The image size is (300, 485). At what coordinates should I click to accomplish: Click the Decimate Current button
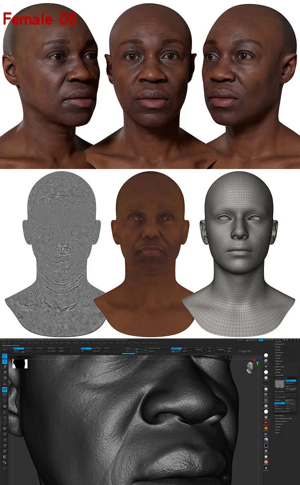[159, 348]
